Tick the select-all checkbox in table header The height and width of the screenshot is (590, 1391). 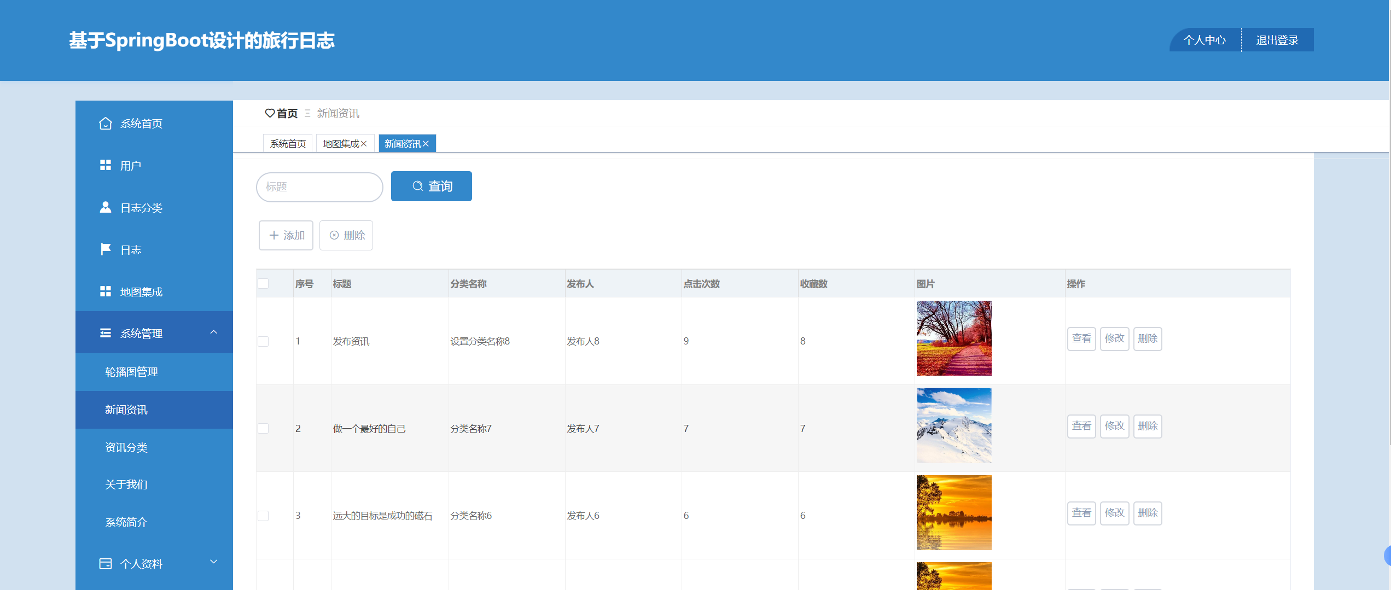tap(264, 284)
